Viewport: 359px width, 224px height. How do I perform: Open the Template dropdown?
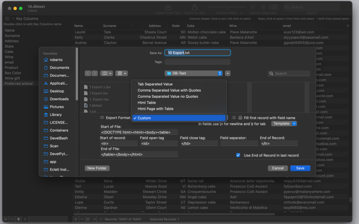click(x=284, y=124)
